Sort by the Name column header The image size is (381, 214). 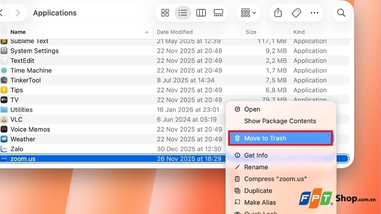point(18,32)
